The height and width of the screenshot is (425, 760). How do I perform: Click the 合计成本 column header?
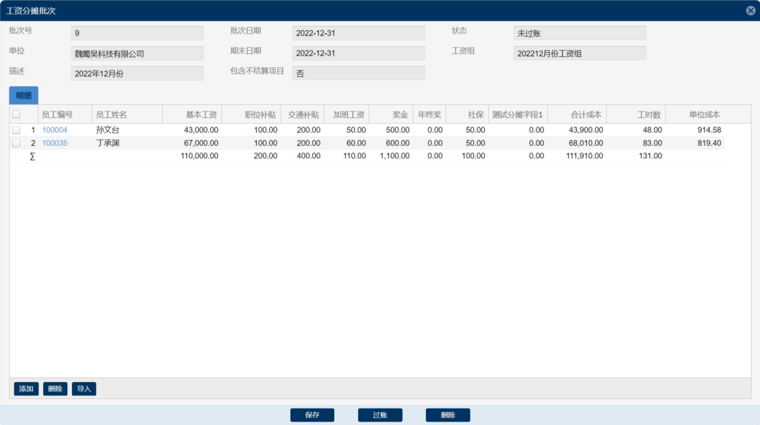pos(577,114)
